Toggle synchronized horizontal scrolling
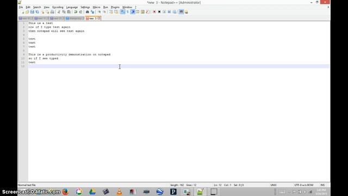The image size is (348, 196). coord(116,12)
